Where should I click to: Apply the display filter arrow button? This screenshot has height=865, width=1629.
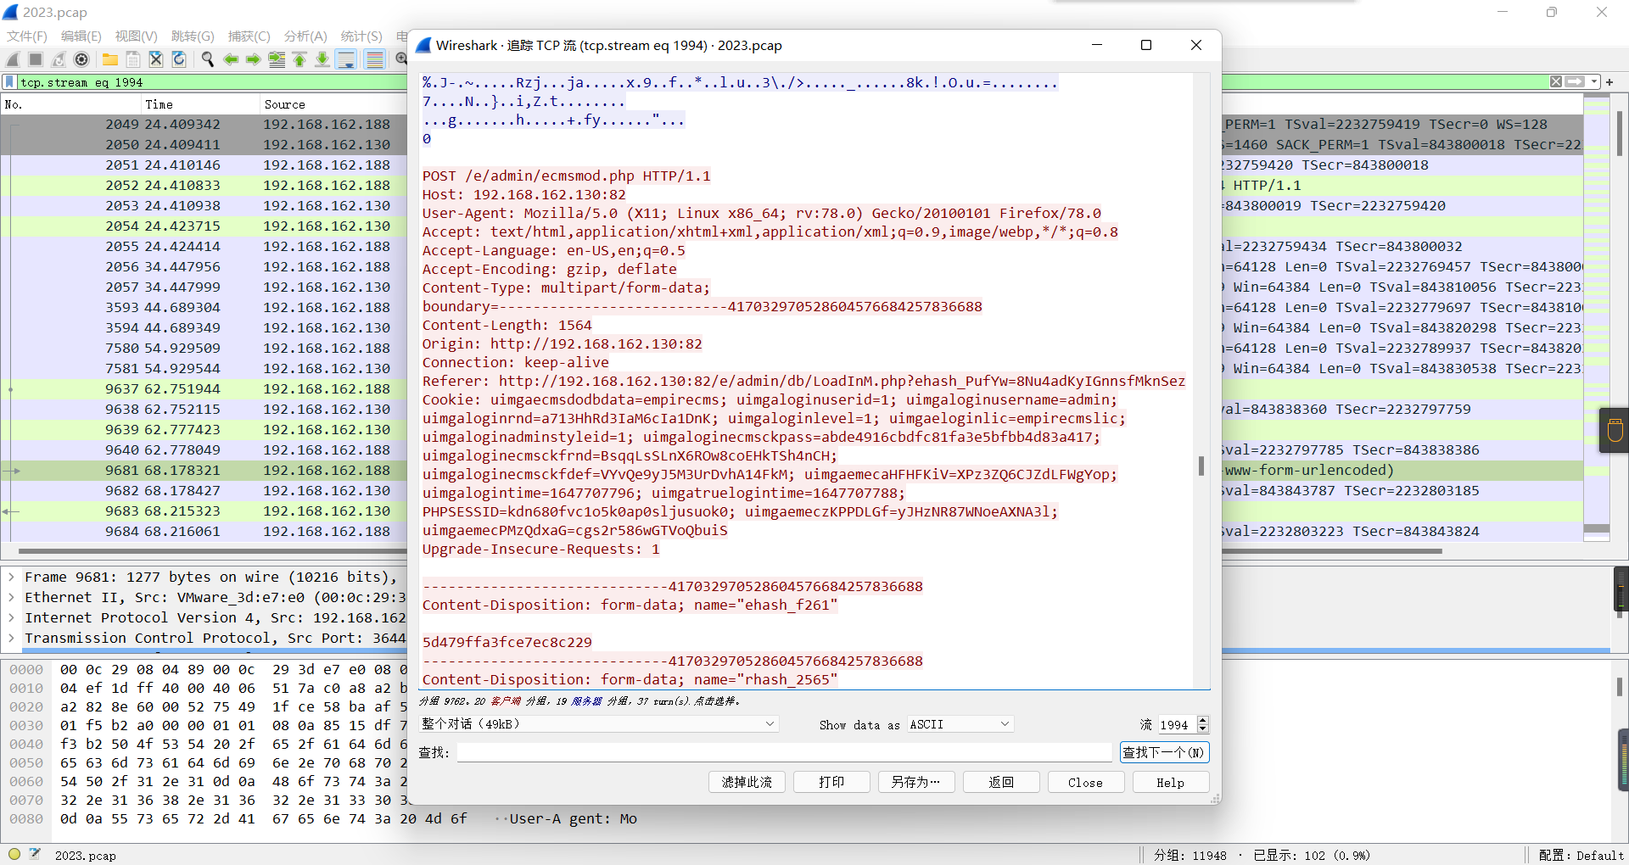tap(1575, 81)
